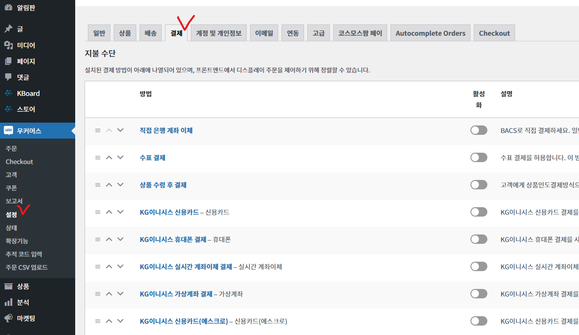Grab the drag handle for 상품 수령 후 결제
The height and width of the screenshot is (335, 579).
(98, 185)
